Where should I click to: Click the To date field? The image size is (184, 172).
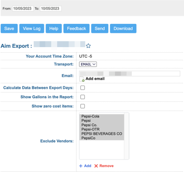[x=51, y=9]
